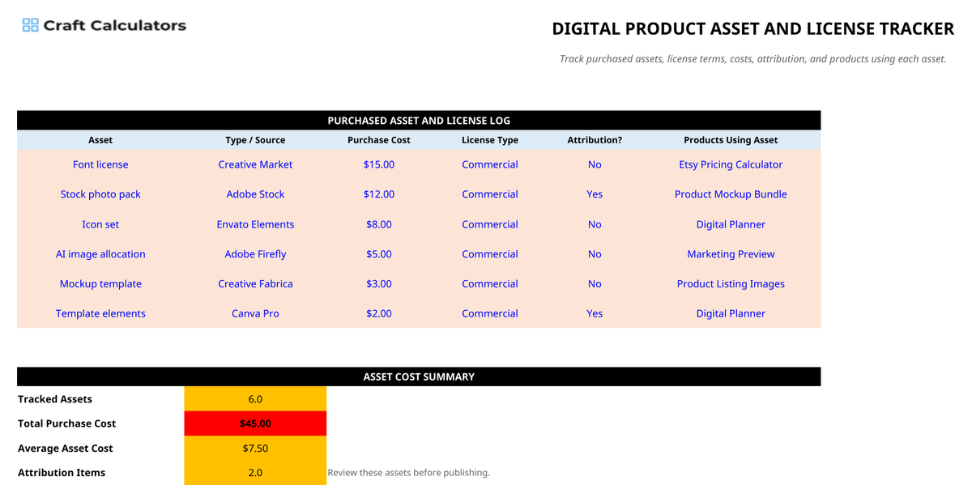Click the 'Attribution?' column header

coord(595,140)
